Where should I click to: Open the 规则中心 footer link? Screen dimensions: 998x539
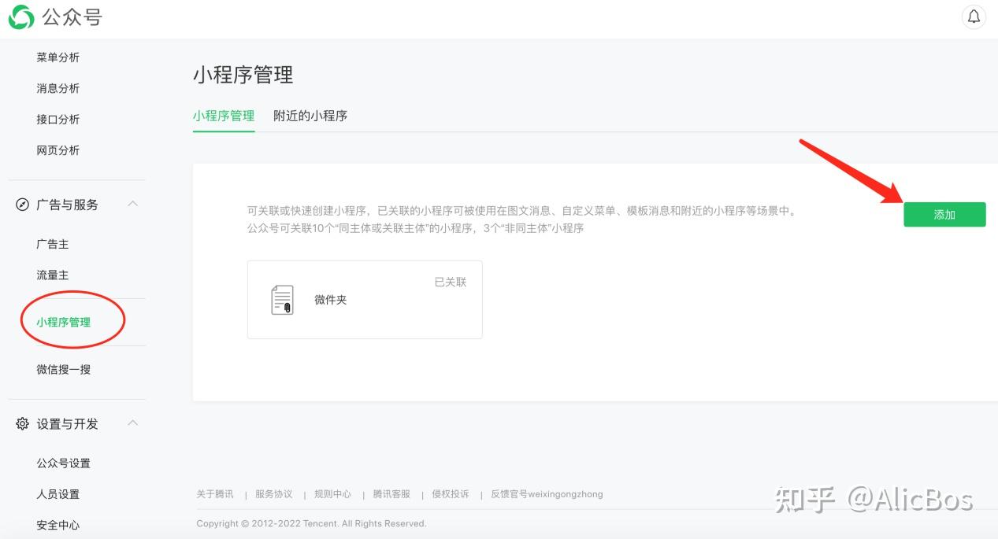tap(332, 494)
